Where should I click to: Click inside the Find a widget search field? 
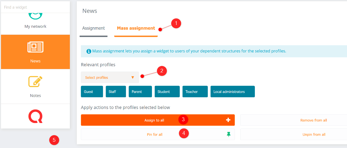(x=35, y=7)
